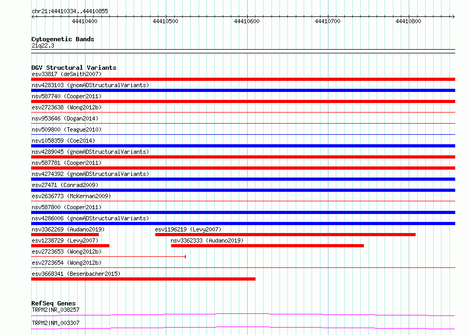This screenshot has width=470, height=335.
Task: Open variant label esv2723654 (Wong2012b)
Action: click(67, 263)
